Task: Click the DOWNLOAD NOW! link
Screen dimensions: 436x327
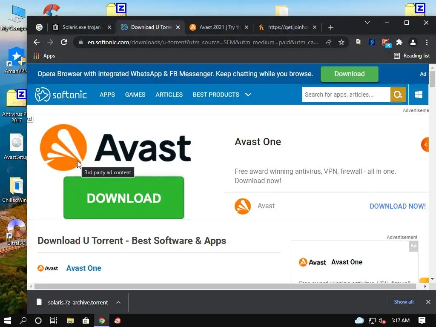Action: pyautogui.click(x=398, y=206)
